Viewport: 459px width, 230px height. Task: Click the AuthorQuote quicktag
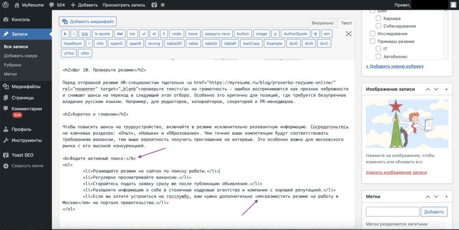tap(295, 34)
